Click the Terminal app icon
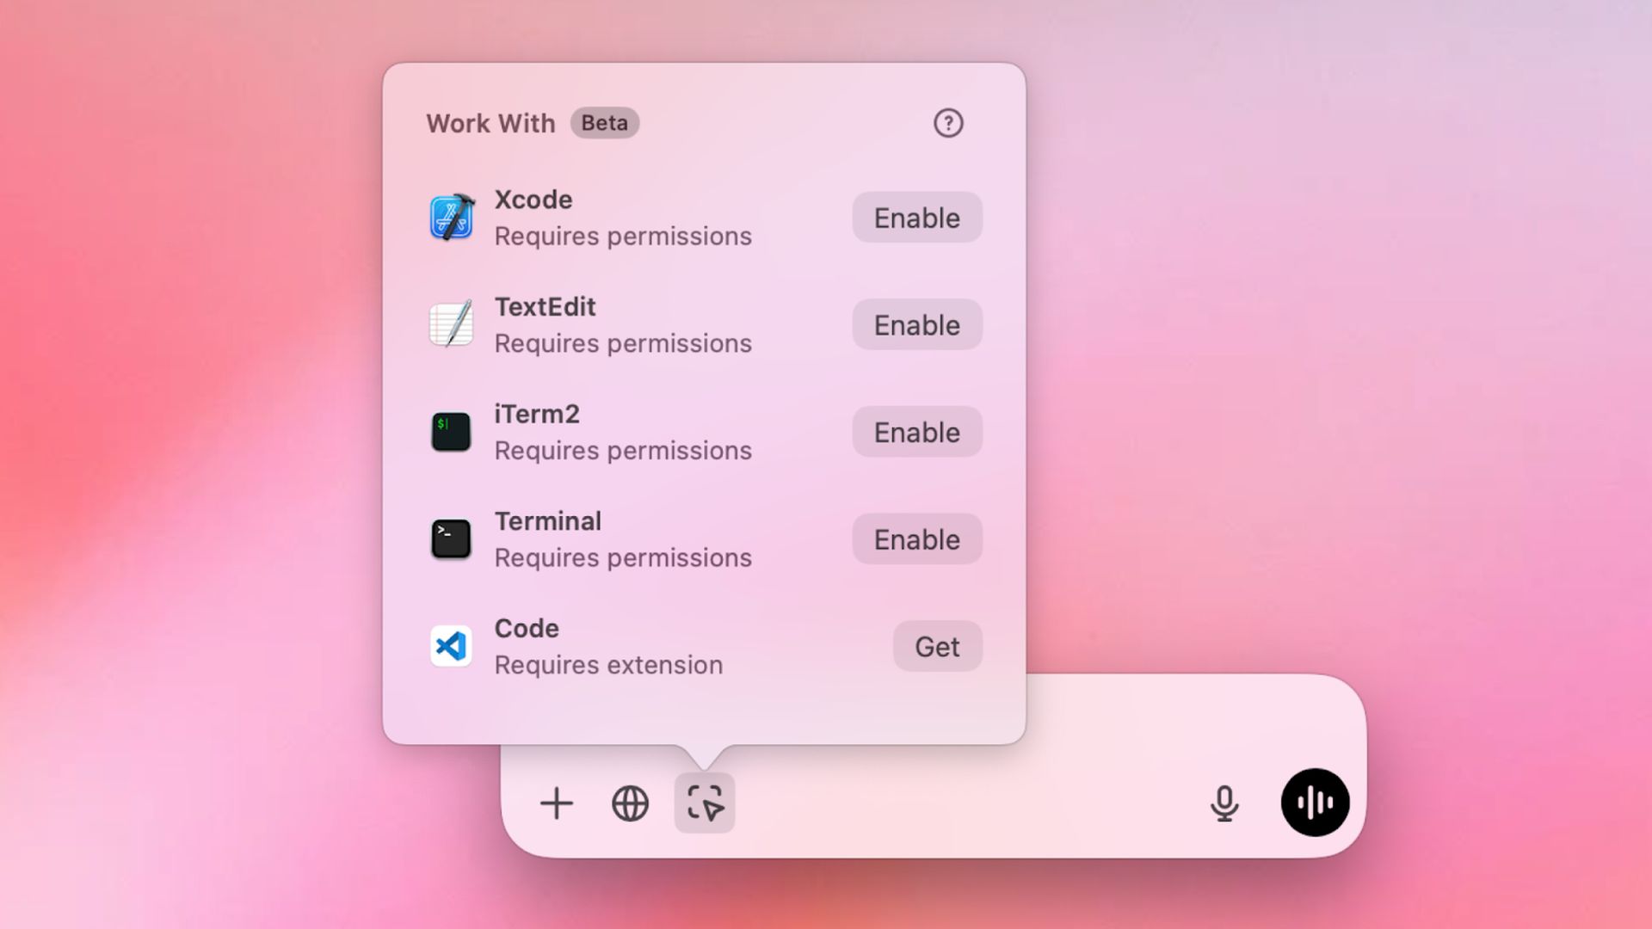The height and width of the screenshot is (929, 1652). [451, 538]
